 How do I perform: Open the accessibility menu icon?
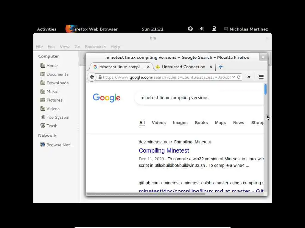click(190, 29)
